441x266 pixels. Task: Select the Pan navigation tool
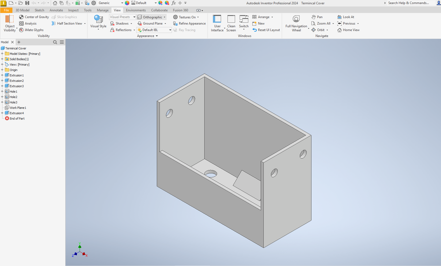(317, 17)
